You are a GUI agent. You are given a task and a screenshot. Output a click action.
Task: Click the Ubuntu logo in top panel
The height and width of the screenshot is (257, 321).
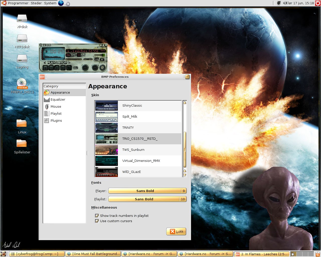point(4,3)
